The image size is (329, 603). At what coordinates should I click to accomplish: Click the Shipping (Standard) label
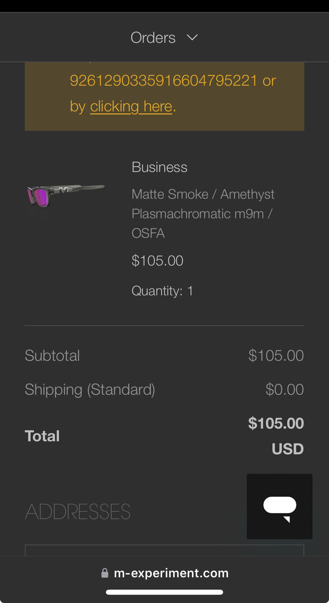tap(90, 390)
